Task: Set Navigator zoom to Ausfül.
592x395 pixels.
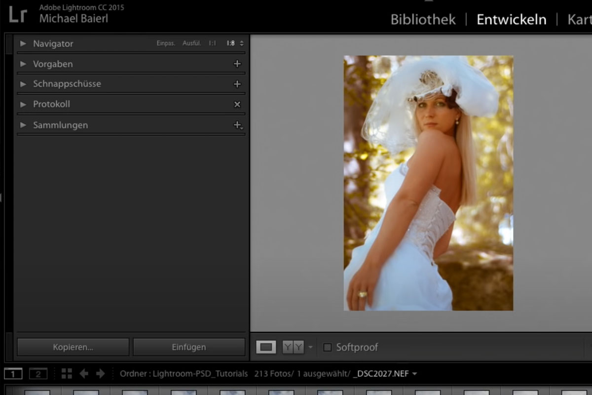Action: [191, 43]
